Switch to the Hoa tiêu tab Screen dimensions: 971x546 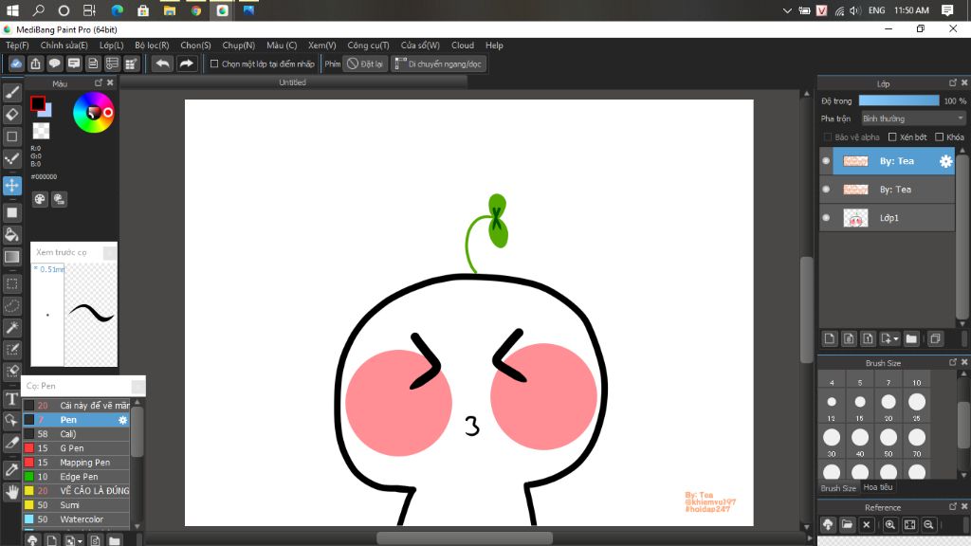878,487
